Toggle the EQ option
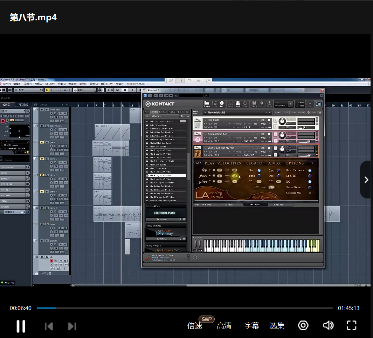This screenshot has height=338, width=373. coord(310,182)
